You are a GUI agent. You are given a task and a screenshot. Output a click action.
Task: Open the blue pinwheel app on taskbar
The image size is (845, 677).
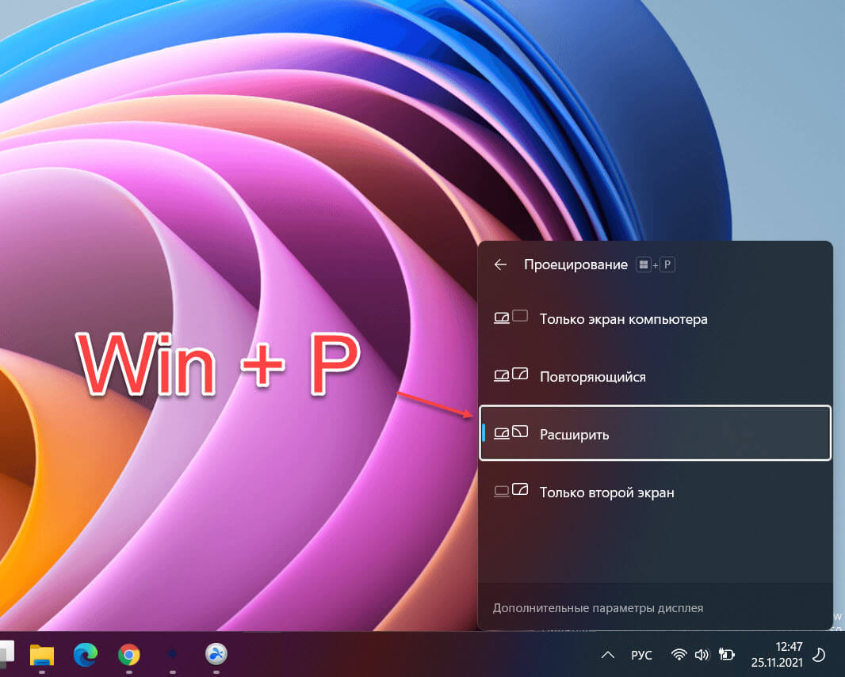coord(216,654)
